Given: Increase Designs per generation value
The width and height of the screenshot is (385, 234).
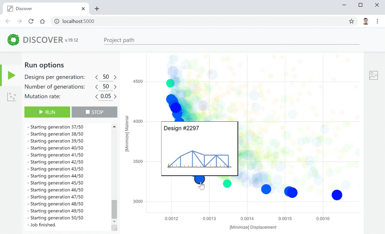Looking at the screenshot, I should point(115,77).
